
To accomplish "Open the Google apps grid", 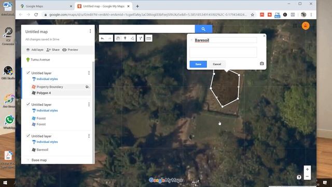I will [x=295, y=26].
